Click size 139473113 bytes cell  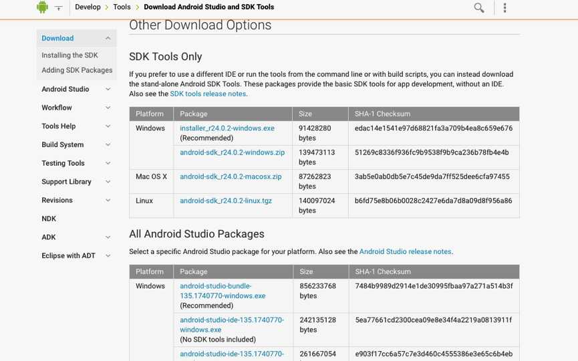(320, 158)
